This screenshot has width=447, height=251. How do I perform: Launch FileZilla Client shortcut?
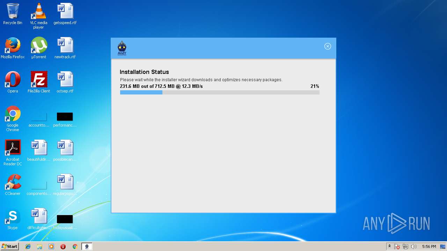coord(38,82)
